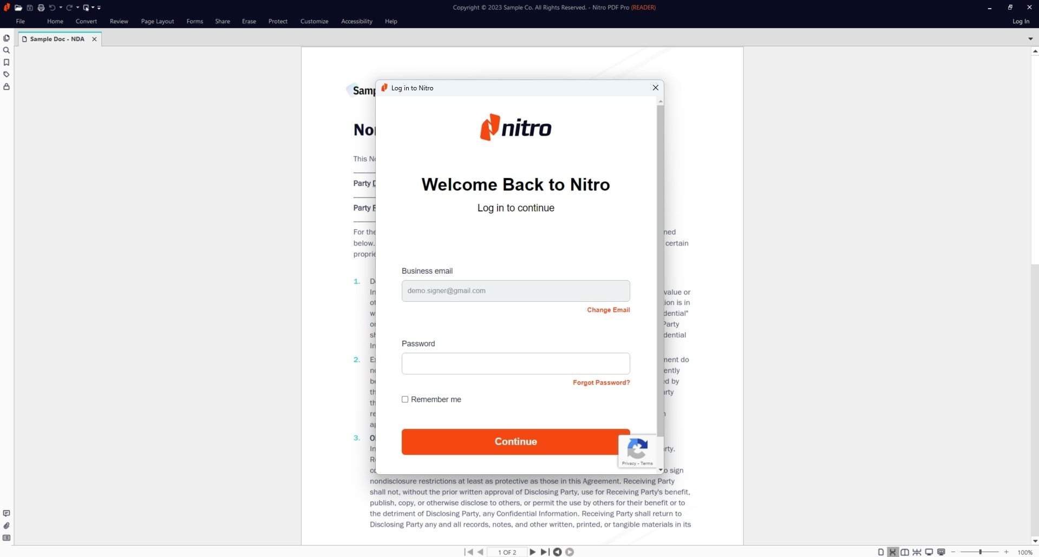Switch to the Help ribbon tab
Screen dimensions: 1039x557
click(x=391, y=21)
